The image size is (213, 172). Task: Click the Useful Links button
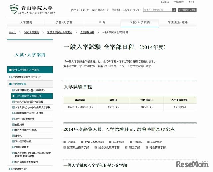coord(187,10)
